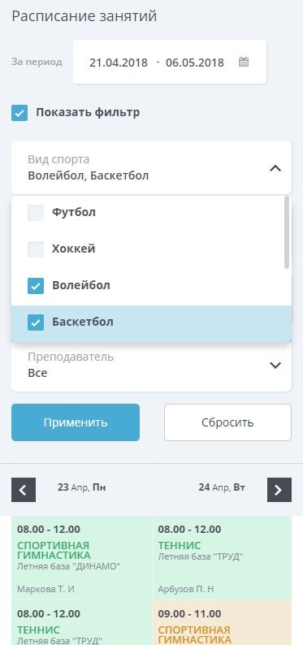Edit end date 06.05.2018
The width and height of the screenshot is (303, 645).
coord(195,63)
